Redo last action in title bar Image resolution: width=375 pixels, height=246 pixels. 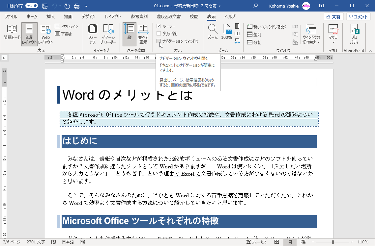pyautogui.click(x=67, y=6)
